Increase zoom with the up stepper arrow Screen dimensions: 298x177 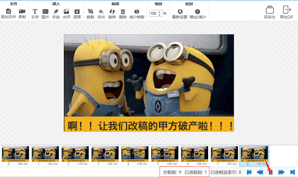pyautogui.click(x=159, y=12)
